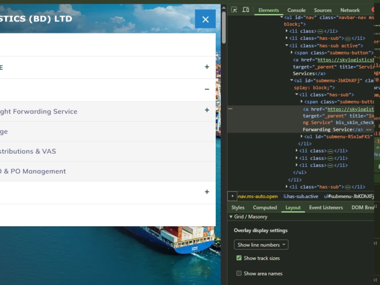
Task: Select nav.ms-auto.open breadcrumb
Action: pos(258,196)
